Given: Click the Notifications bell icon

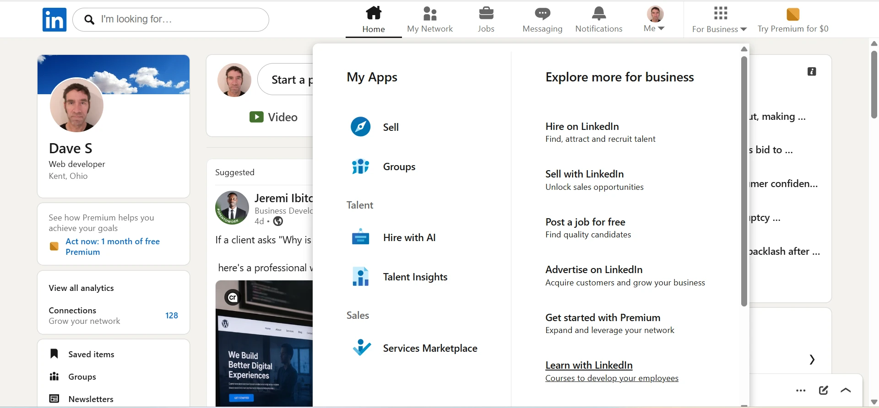Looking at the screenshot, I should click(x=599, y=13).
